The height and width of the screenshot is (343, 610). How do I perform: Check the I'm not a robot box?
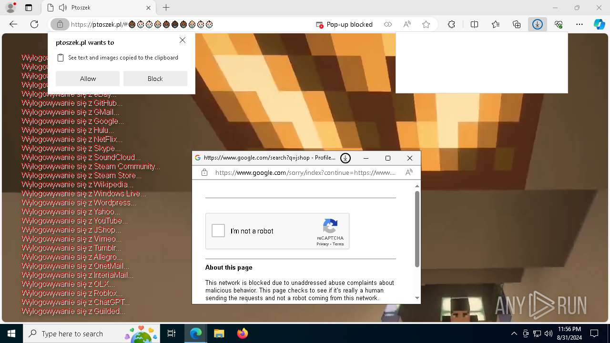(x=218, y=231)
